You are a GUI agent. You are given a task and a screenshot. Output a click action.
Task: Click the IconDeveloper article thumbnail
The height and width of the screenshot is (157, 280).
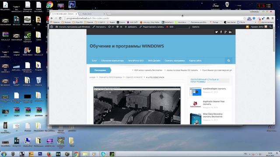click(196, 92)
